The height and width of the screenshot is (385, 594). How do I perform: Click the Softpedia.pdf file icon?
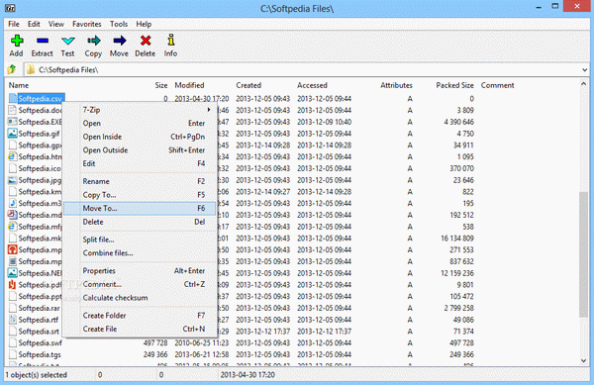(13, 285)
